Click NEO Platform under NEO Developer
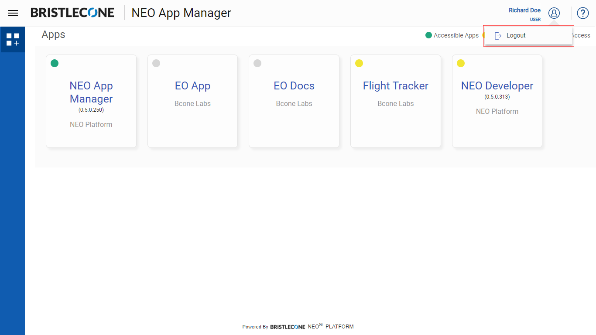Screen dimensions: 596x335 (497, 112)
